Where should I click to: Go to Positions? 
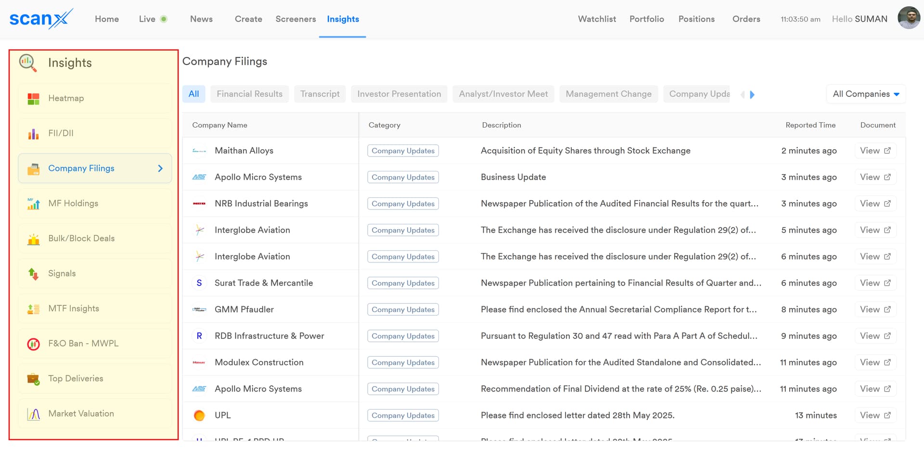click(x=696, y=19)
